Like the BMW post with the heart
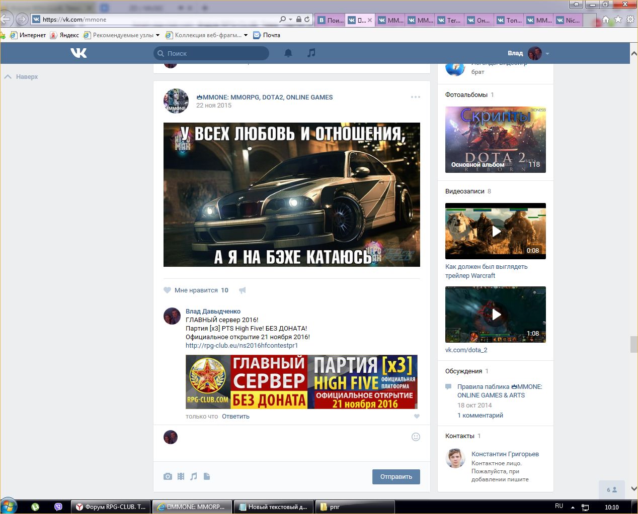638x514 pixels. [x=168, y=290]
